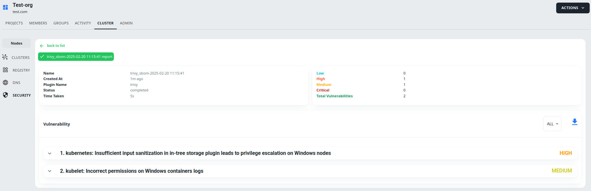
Task: Go to the DNS sidebar label
Action: (x=17, y=83)
